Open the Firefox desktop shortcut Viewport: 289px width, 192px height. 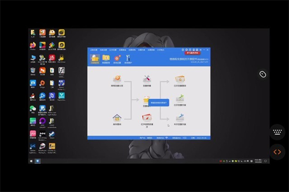point(33,46)
